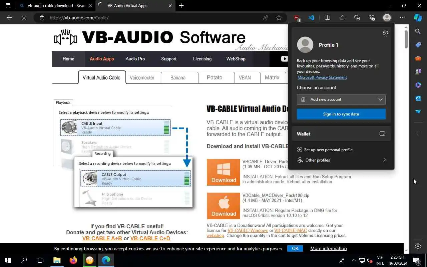The width and height of the screenshot is (427, 267).
Task: Open the Audio Pro menu item
Action: point(135,59)
